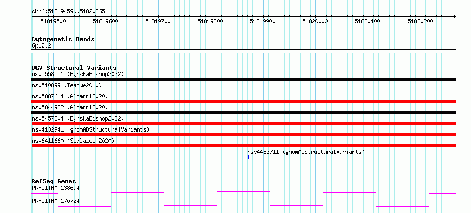Select the red bar under nsv6411660
The width and height of the screenshot is (471, 213).
pos(243,146)
